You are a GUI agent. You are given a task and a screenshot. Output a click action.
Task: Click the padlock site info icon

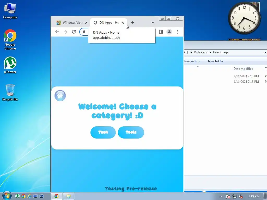[84, 32]
